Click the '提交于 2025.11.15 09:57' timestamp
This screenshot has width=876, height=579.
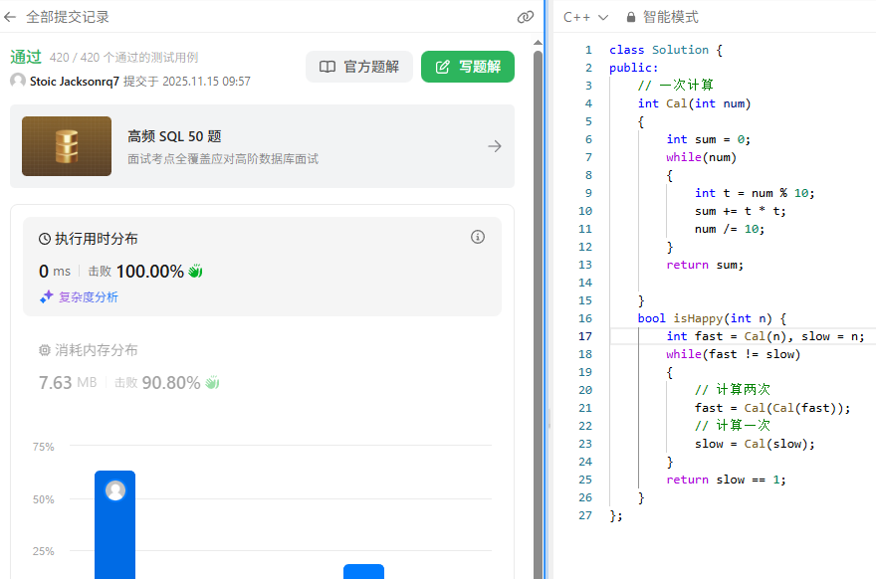tap(187, 82)
